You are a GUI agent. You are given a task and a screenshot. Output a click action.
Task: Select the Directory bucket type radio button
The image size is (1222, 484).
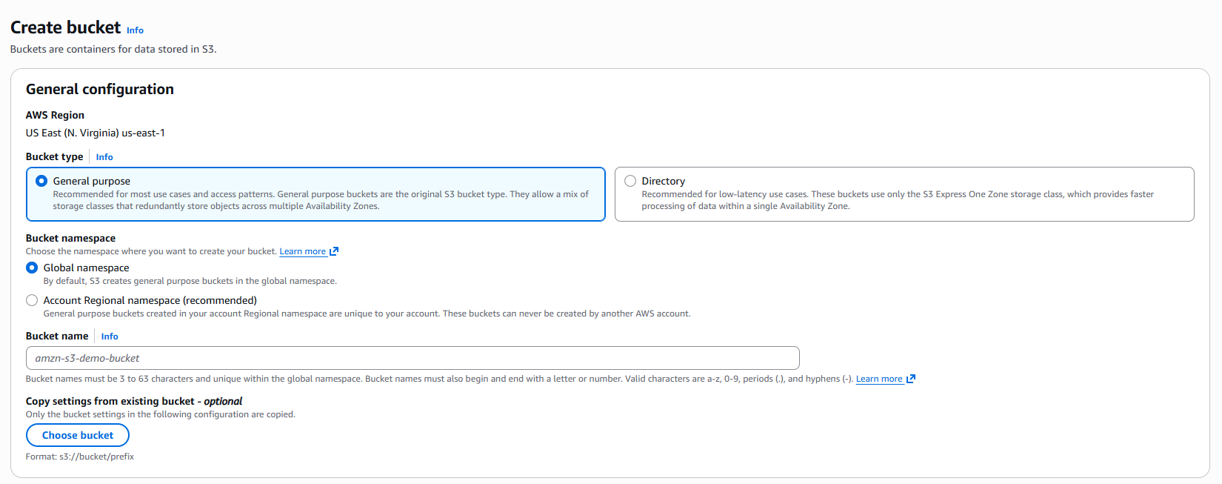click(x=630, y=181)
